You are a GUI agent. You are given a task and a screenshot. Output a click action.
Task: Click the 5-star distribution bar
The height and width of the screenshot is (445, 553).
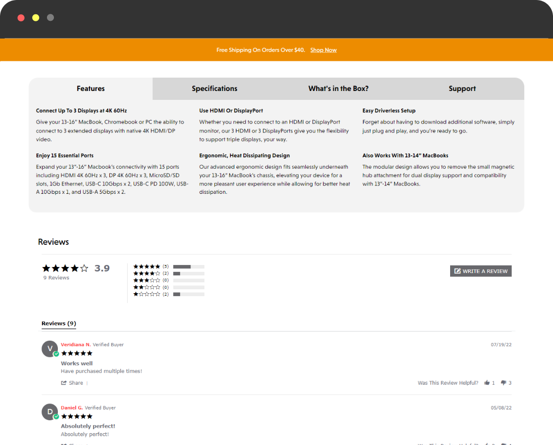(188, 267)
